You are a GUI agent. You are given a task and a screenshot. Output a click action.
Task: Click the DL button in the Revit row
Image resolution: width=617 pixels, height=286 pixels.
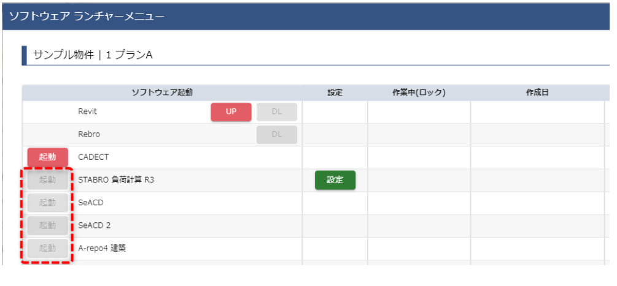click(x=276, y=112)
